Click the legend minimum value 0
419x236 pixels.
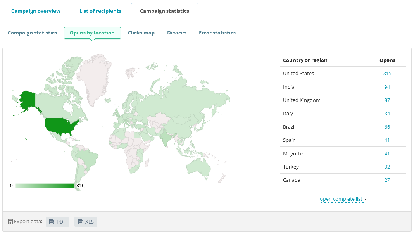tap(11, 186)
